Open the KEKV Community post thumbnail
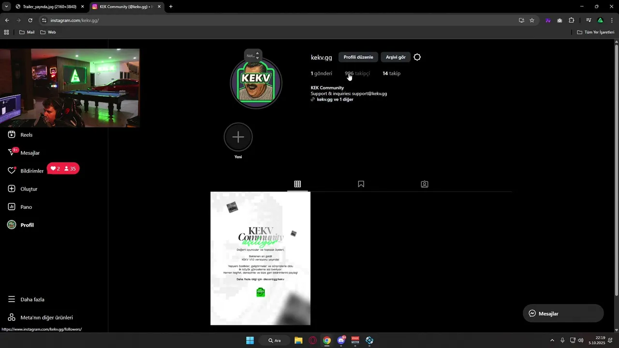The width and height of the screenshot is (619, 348). pyautogui.click(x=260, y=258)
